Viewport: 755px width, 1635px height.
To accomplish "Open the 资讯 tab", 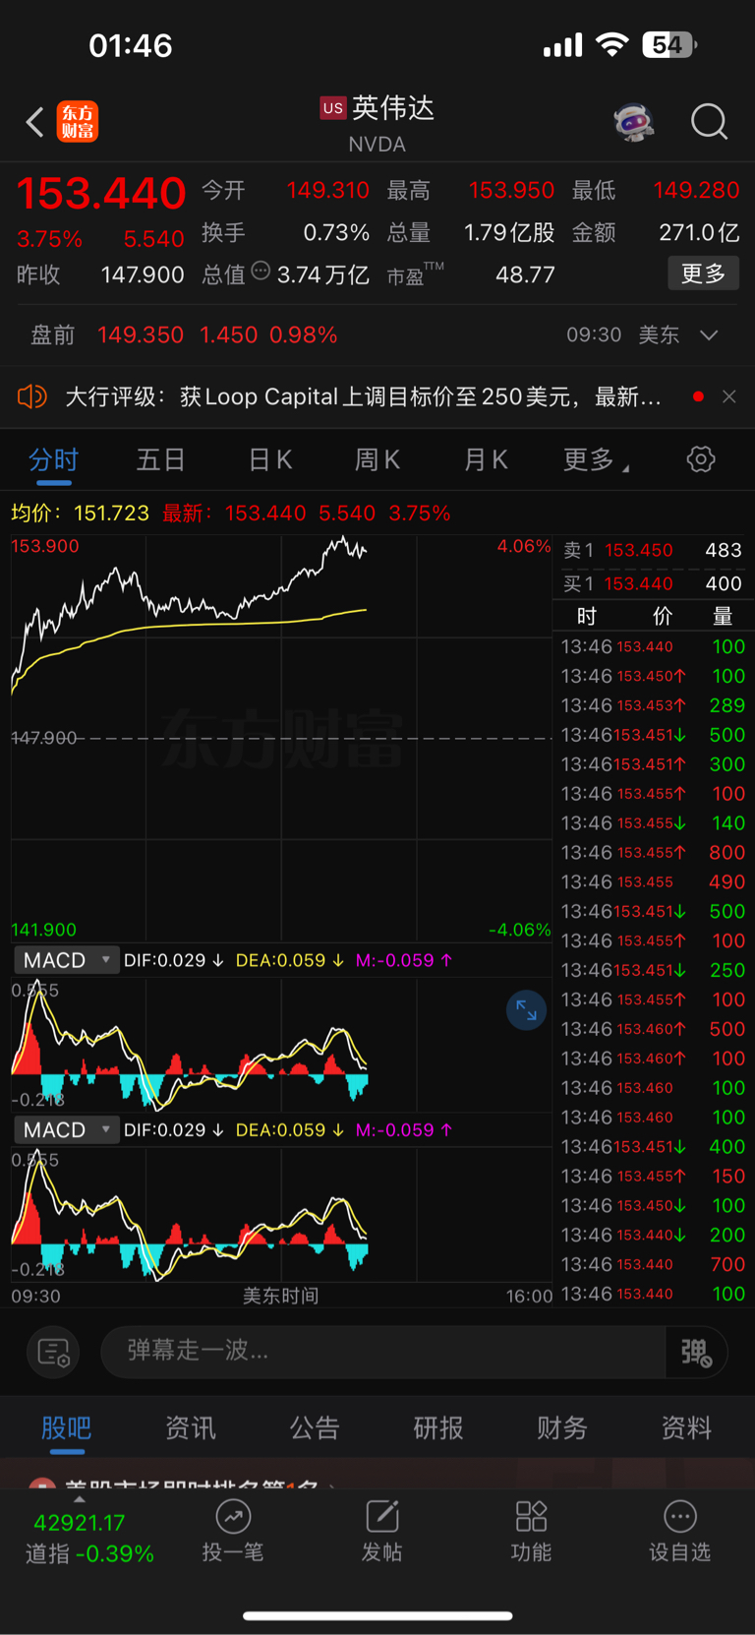I will tap(191, 1427).
